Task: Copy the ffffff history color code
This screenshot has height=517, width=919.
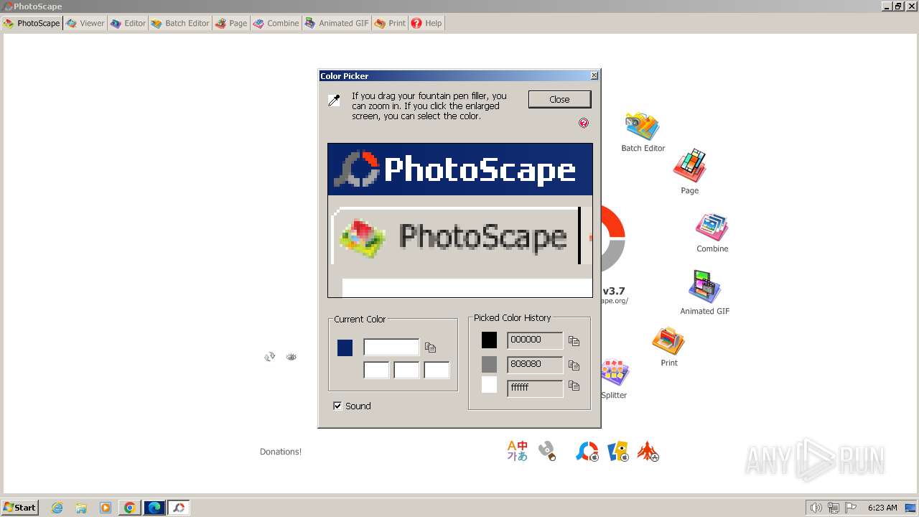Action: [x=574, y=386]
